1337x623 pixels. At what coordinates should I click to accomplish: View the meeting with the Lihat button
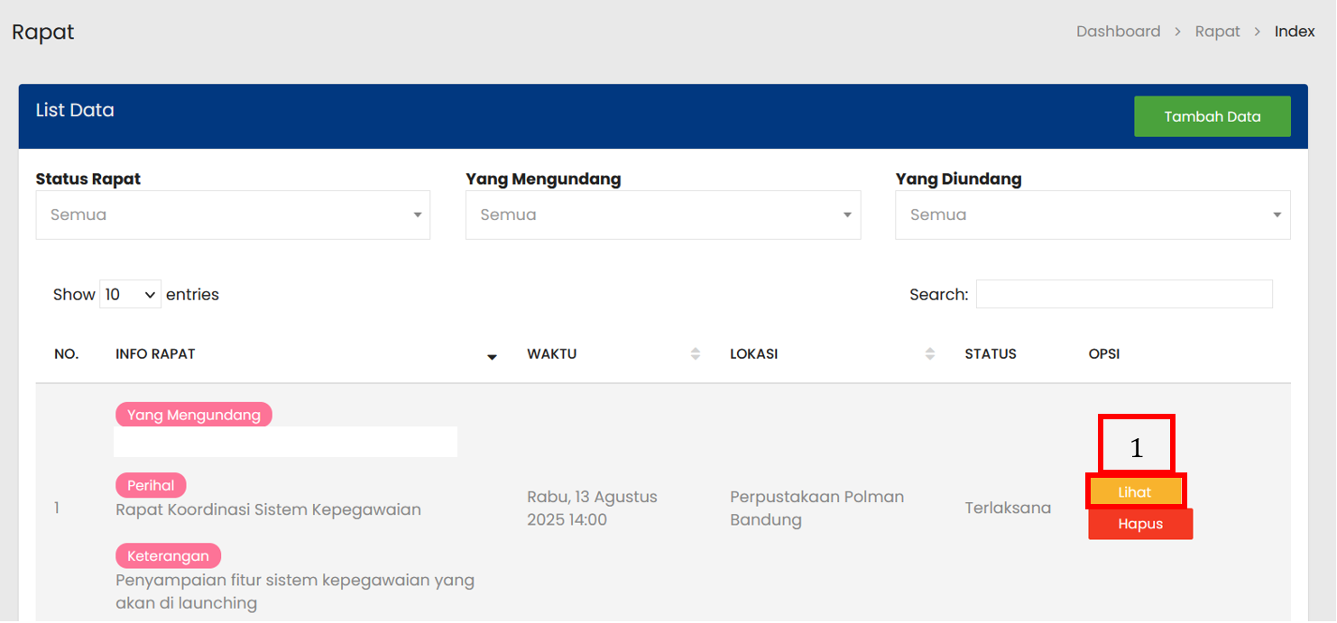pyautogui.click(x=1135, y=492)
